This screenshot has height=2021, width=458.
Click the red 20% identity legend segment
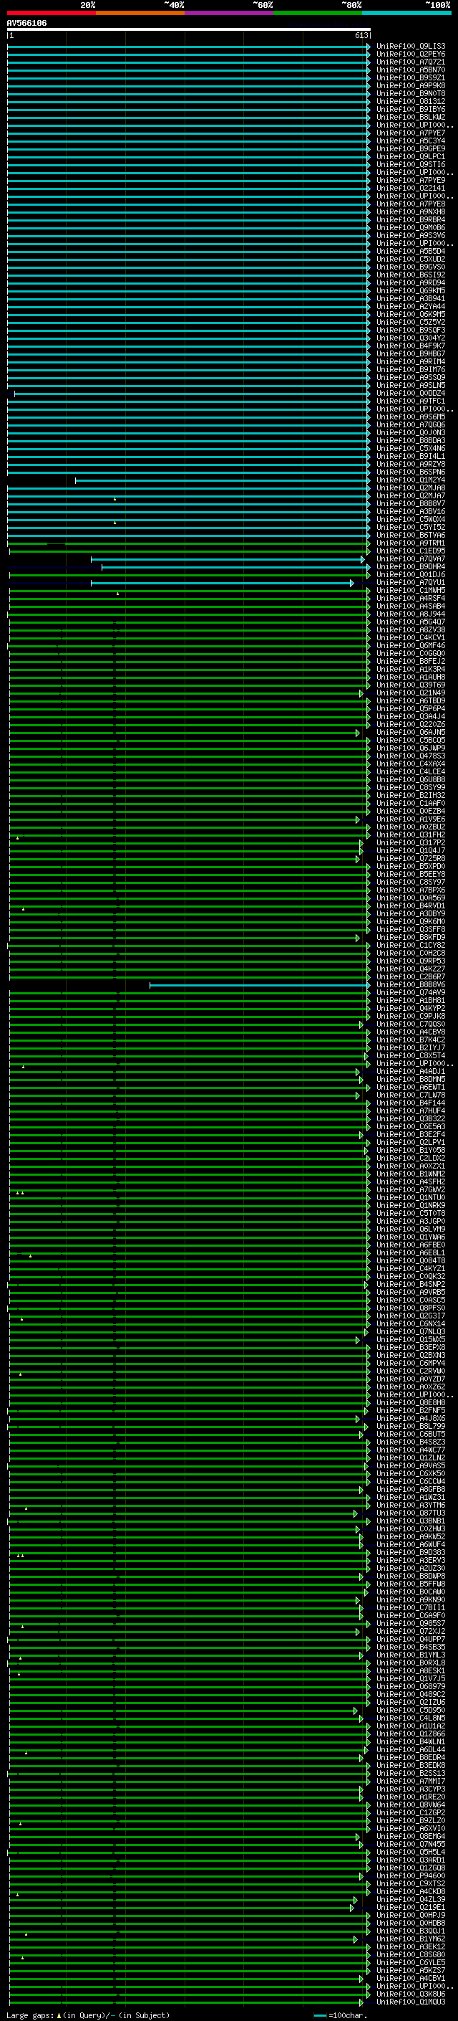pyautogui.click(x=52, y=13)
